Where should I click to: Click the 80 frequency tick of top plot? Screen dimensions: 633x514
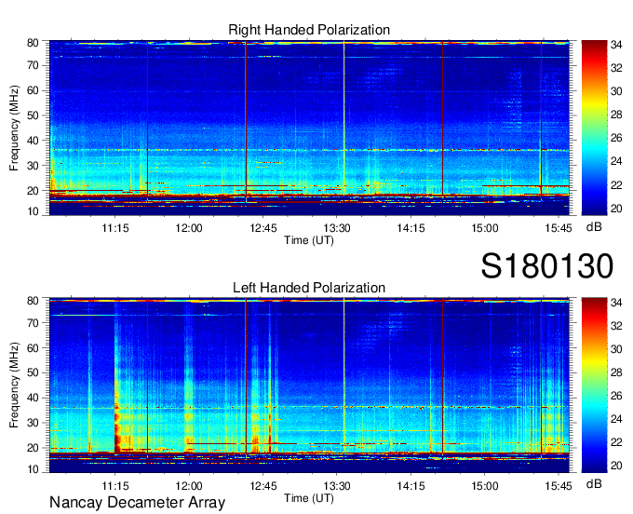(x=33, y=43)
